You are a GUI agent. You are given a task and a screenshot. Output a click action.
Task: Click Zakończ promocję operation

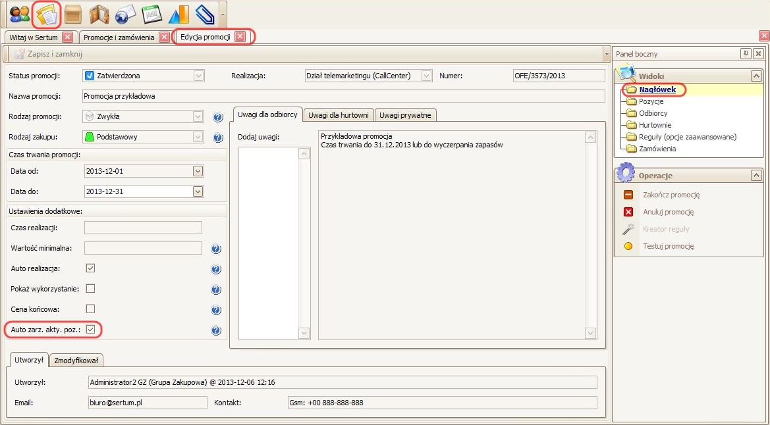point(671,195)
